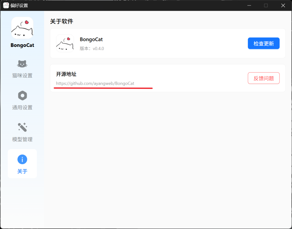Click the small app icon in title bar
Image resolution: width=292 pixels, height=229 pixels.
(6, 5)
